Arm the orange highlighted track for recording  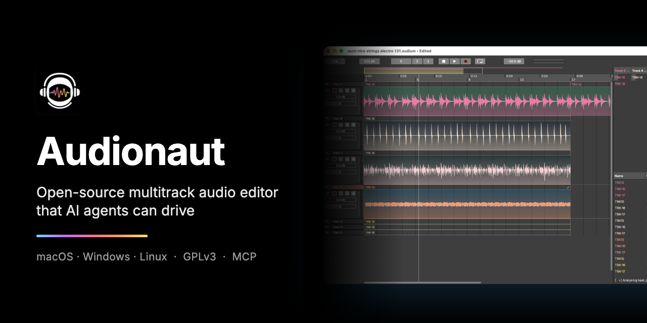click(334, 193)
